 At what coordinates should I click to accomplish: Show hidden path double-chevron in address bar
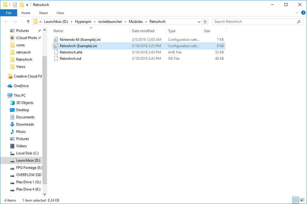coord(41,22)
